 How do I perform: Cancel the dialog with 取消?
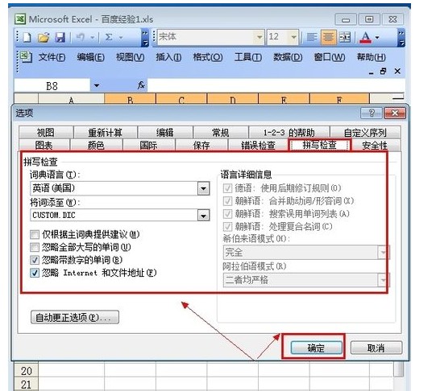376,348
